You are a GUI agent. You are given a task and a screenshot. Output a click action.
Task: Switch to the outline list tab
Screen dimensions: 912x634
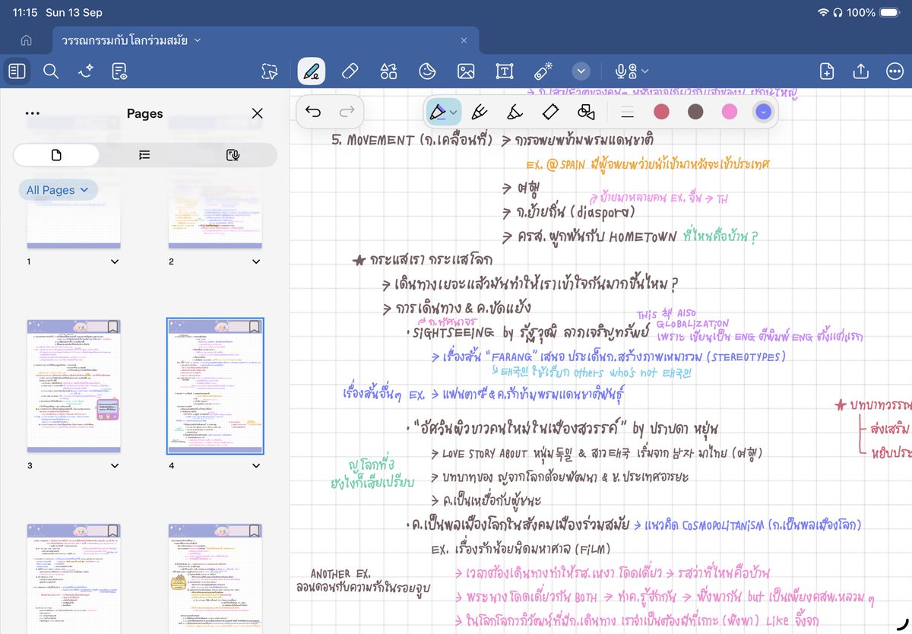click(144, 155)
